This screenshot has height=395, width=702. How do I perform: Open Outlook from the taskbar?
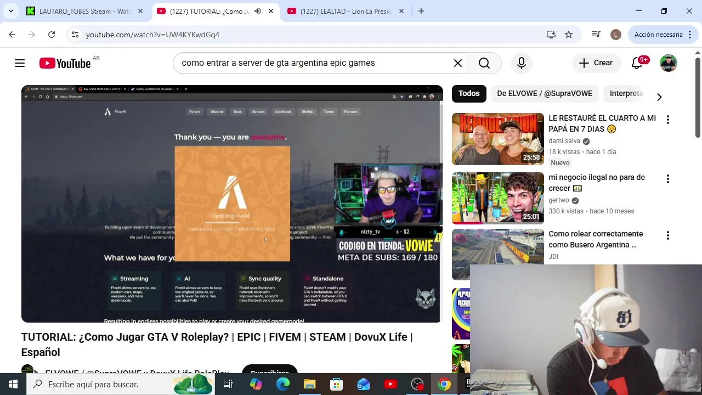pos(364,385)
